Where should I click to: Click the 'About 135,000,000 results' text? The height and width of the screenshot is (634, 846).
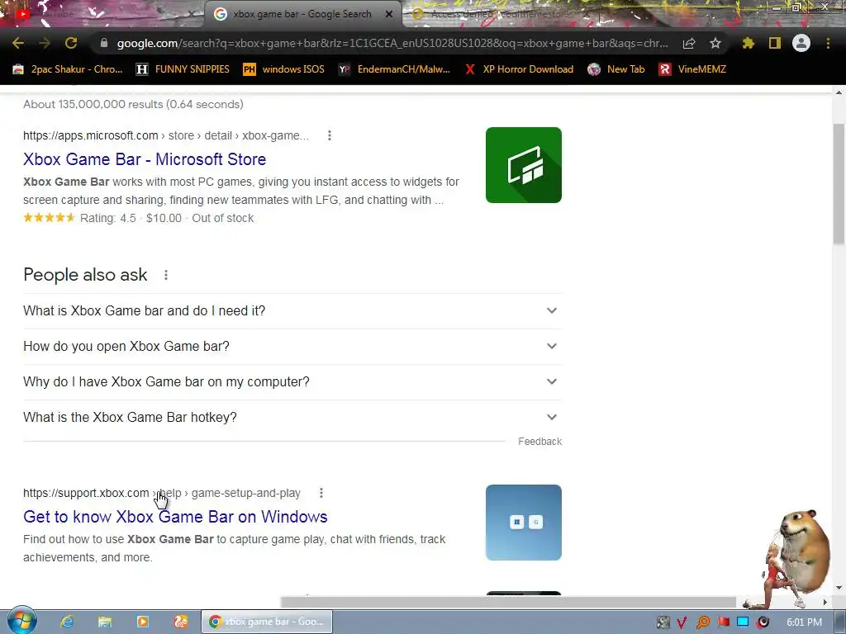click(93, 104)
